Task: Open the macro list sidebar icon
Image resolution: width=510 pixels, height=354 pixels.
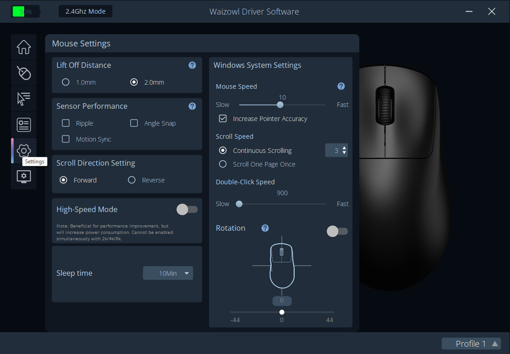Action: pos(24,125)
